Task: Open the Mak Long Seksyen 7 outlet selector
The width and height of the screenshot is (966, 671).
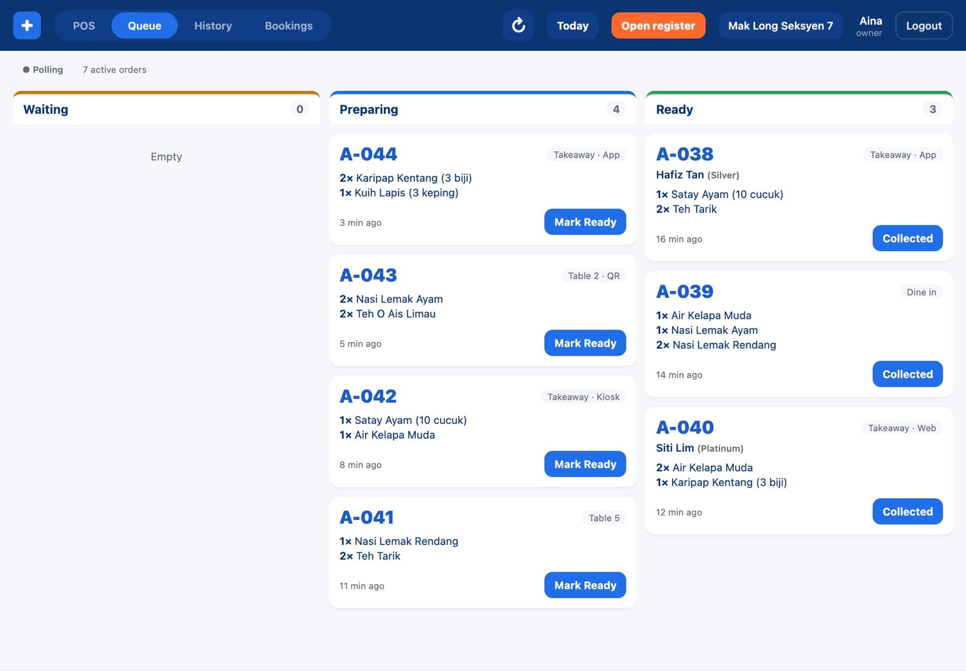Action: pyautogui.click(x=780, y=26)
